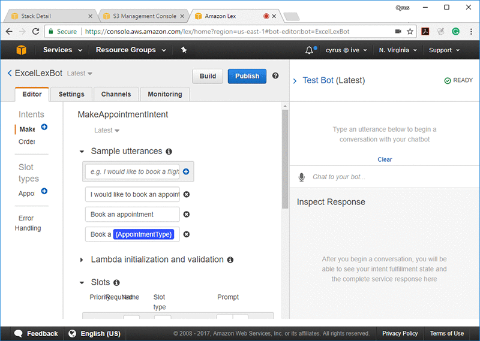Open the intent version Latest dropdown
This screenshot has height=341, width=480.
pos(107,130)
